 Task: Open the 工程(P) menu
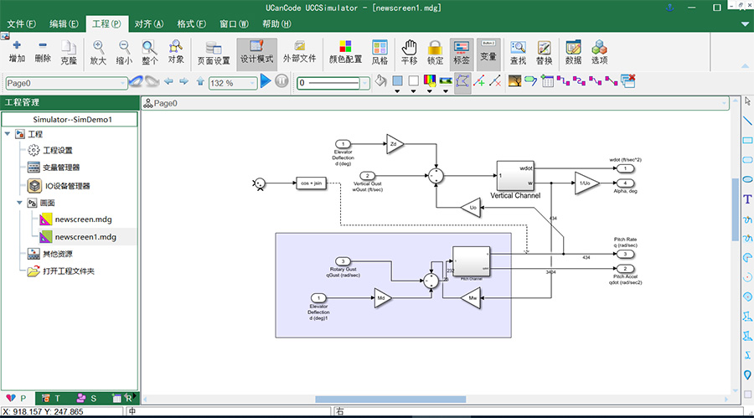(x=106, y=24)
